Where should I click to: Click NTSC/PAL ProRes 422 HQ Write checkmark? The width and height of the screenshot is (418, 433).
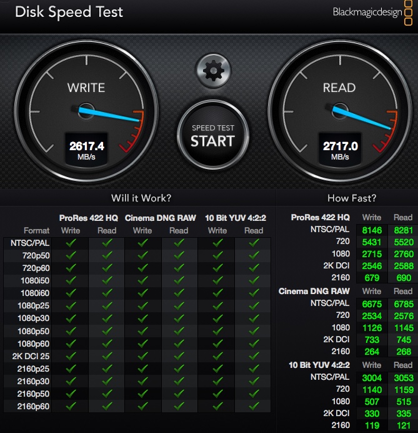point(71,243)
